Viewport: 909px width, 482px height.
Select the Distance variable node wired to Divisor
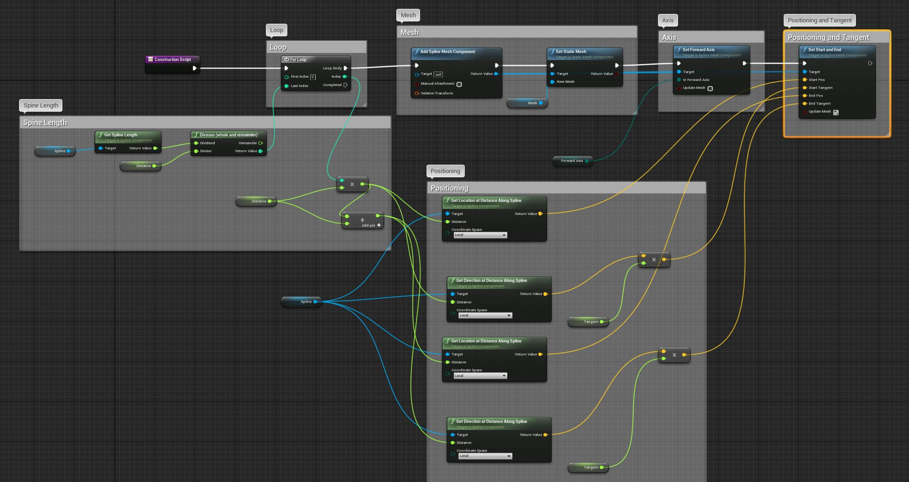(x=141, y=166)
